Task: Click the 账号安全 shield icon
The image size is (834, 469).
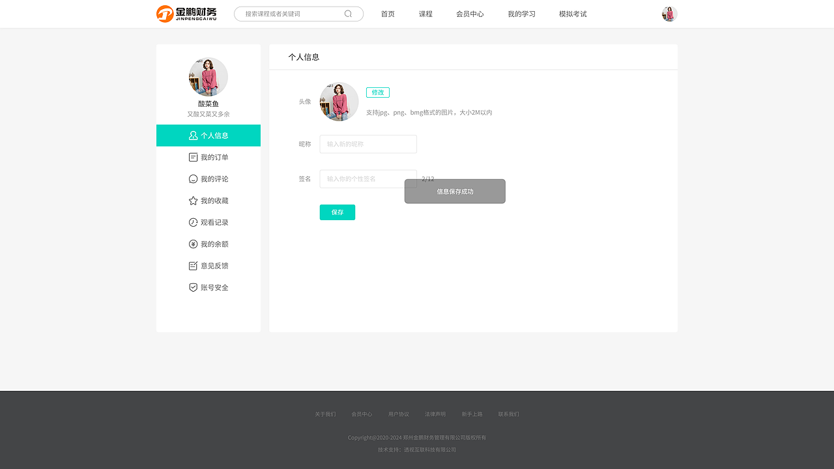Action: coord(193,287)
